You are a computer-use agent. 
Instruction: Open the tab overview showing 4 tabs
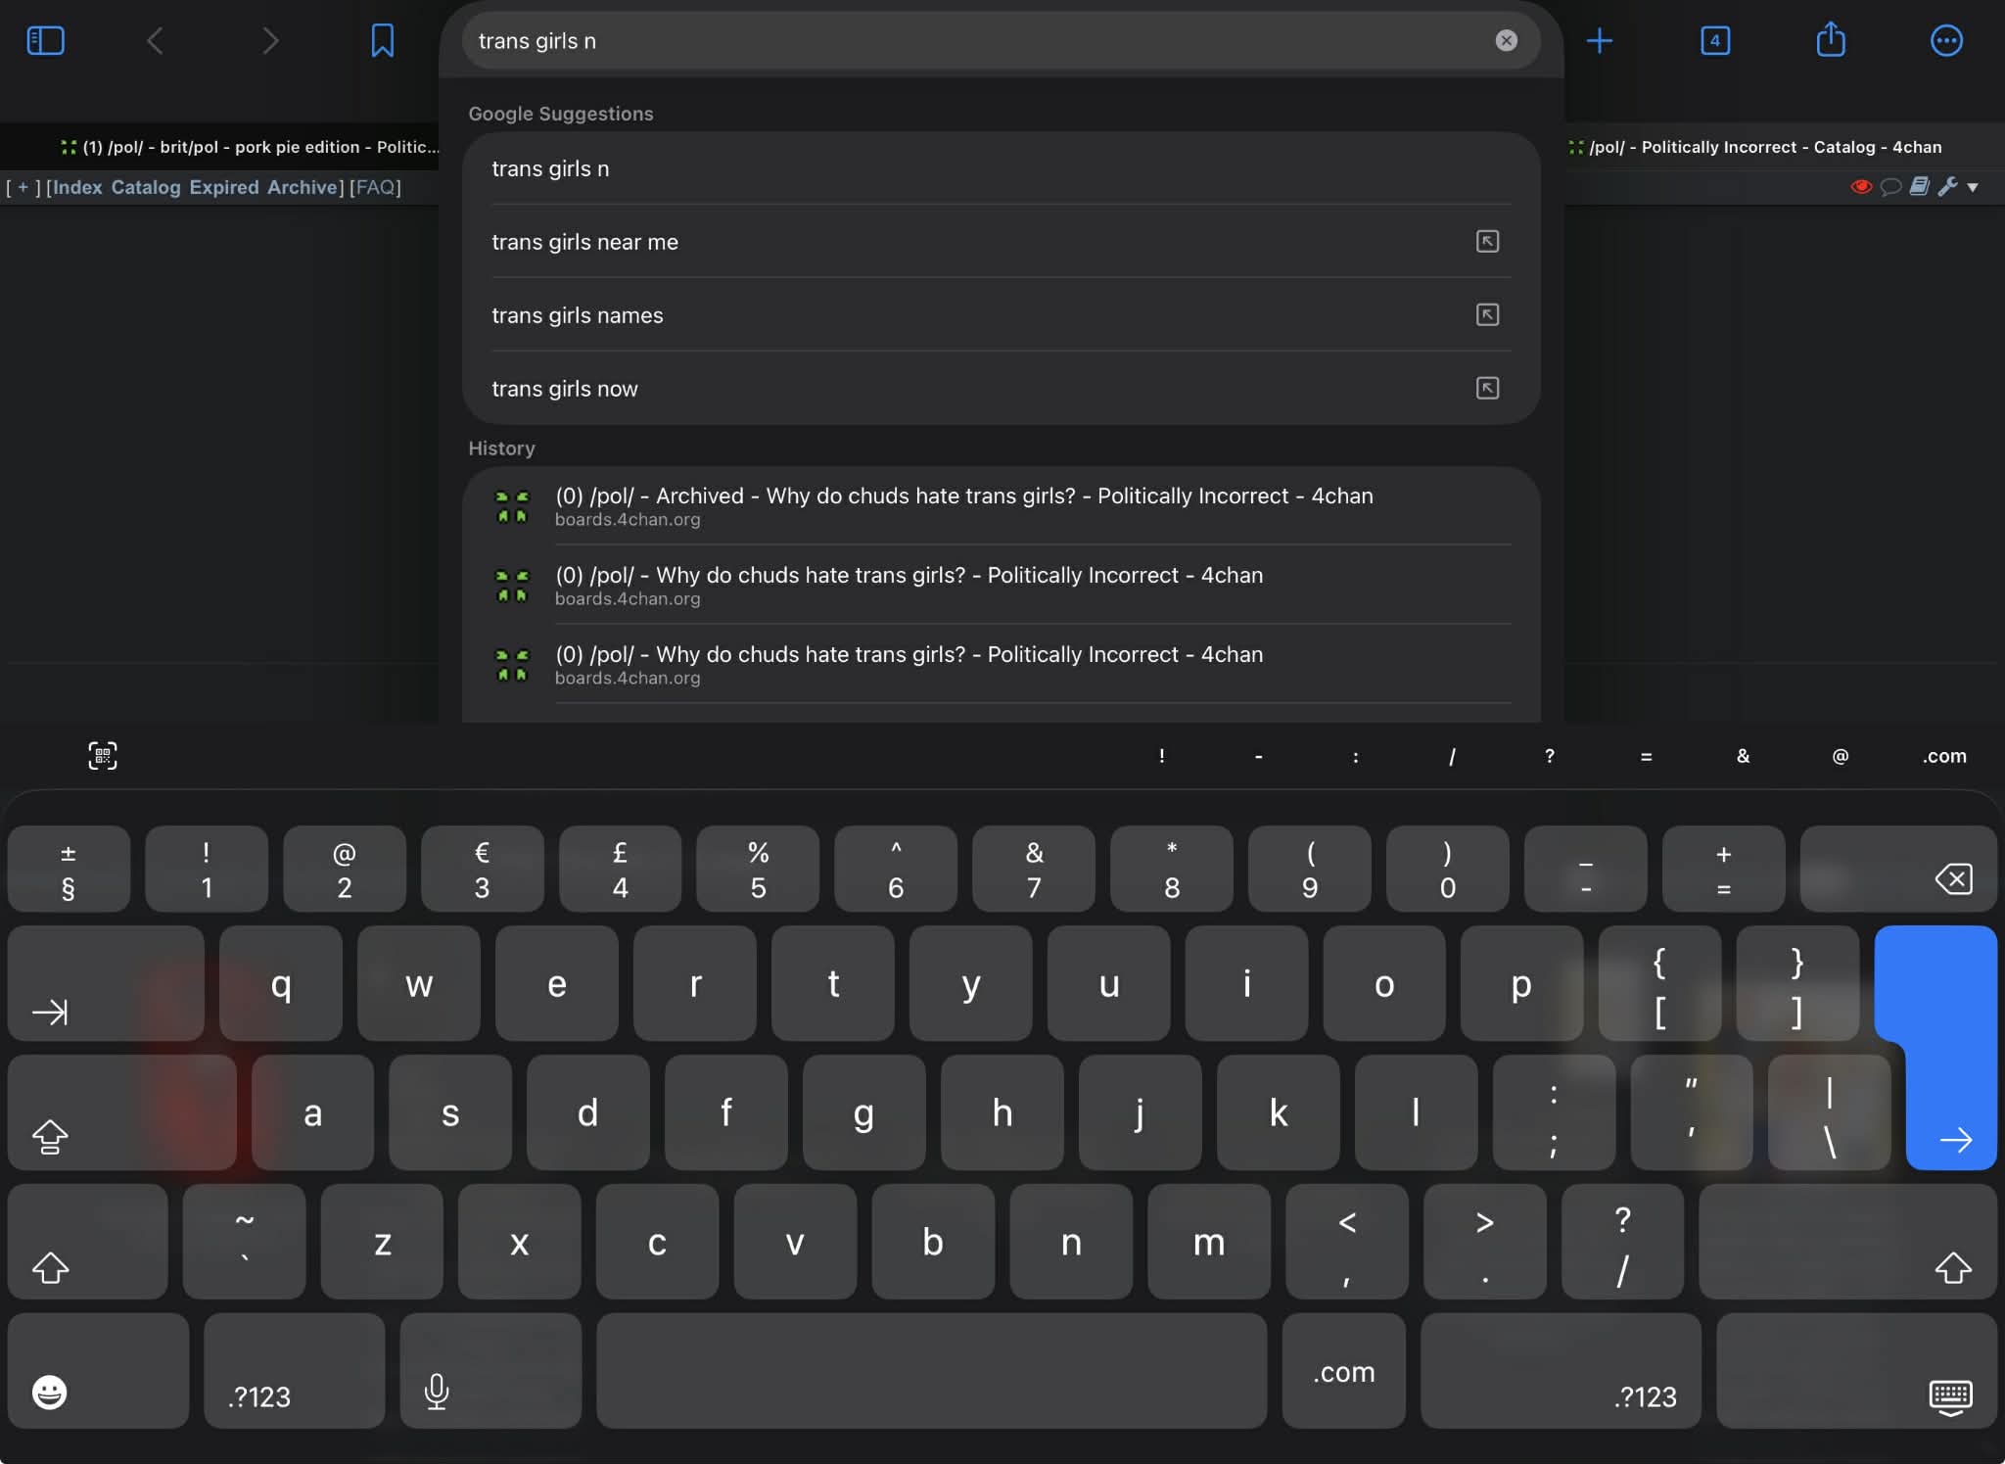click(x=1714, y=40)
